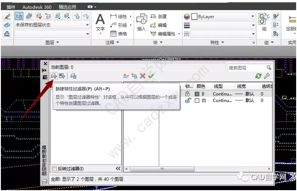This screenshot has height=191, width=297.
Task: Click the 组 group creation icon
Action: pos(264,22)
